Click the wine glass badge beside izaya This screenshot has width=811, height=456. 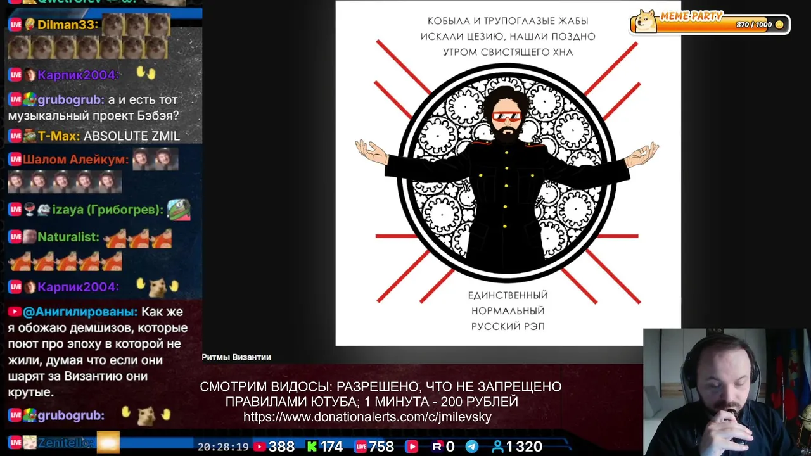click(29, 210)
